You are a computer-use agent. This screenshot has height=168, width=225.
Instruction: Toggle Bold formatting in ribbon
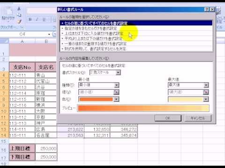(30, 20)
